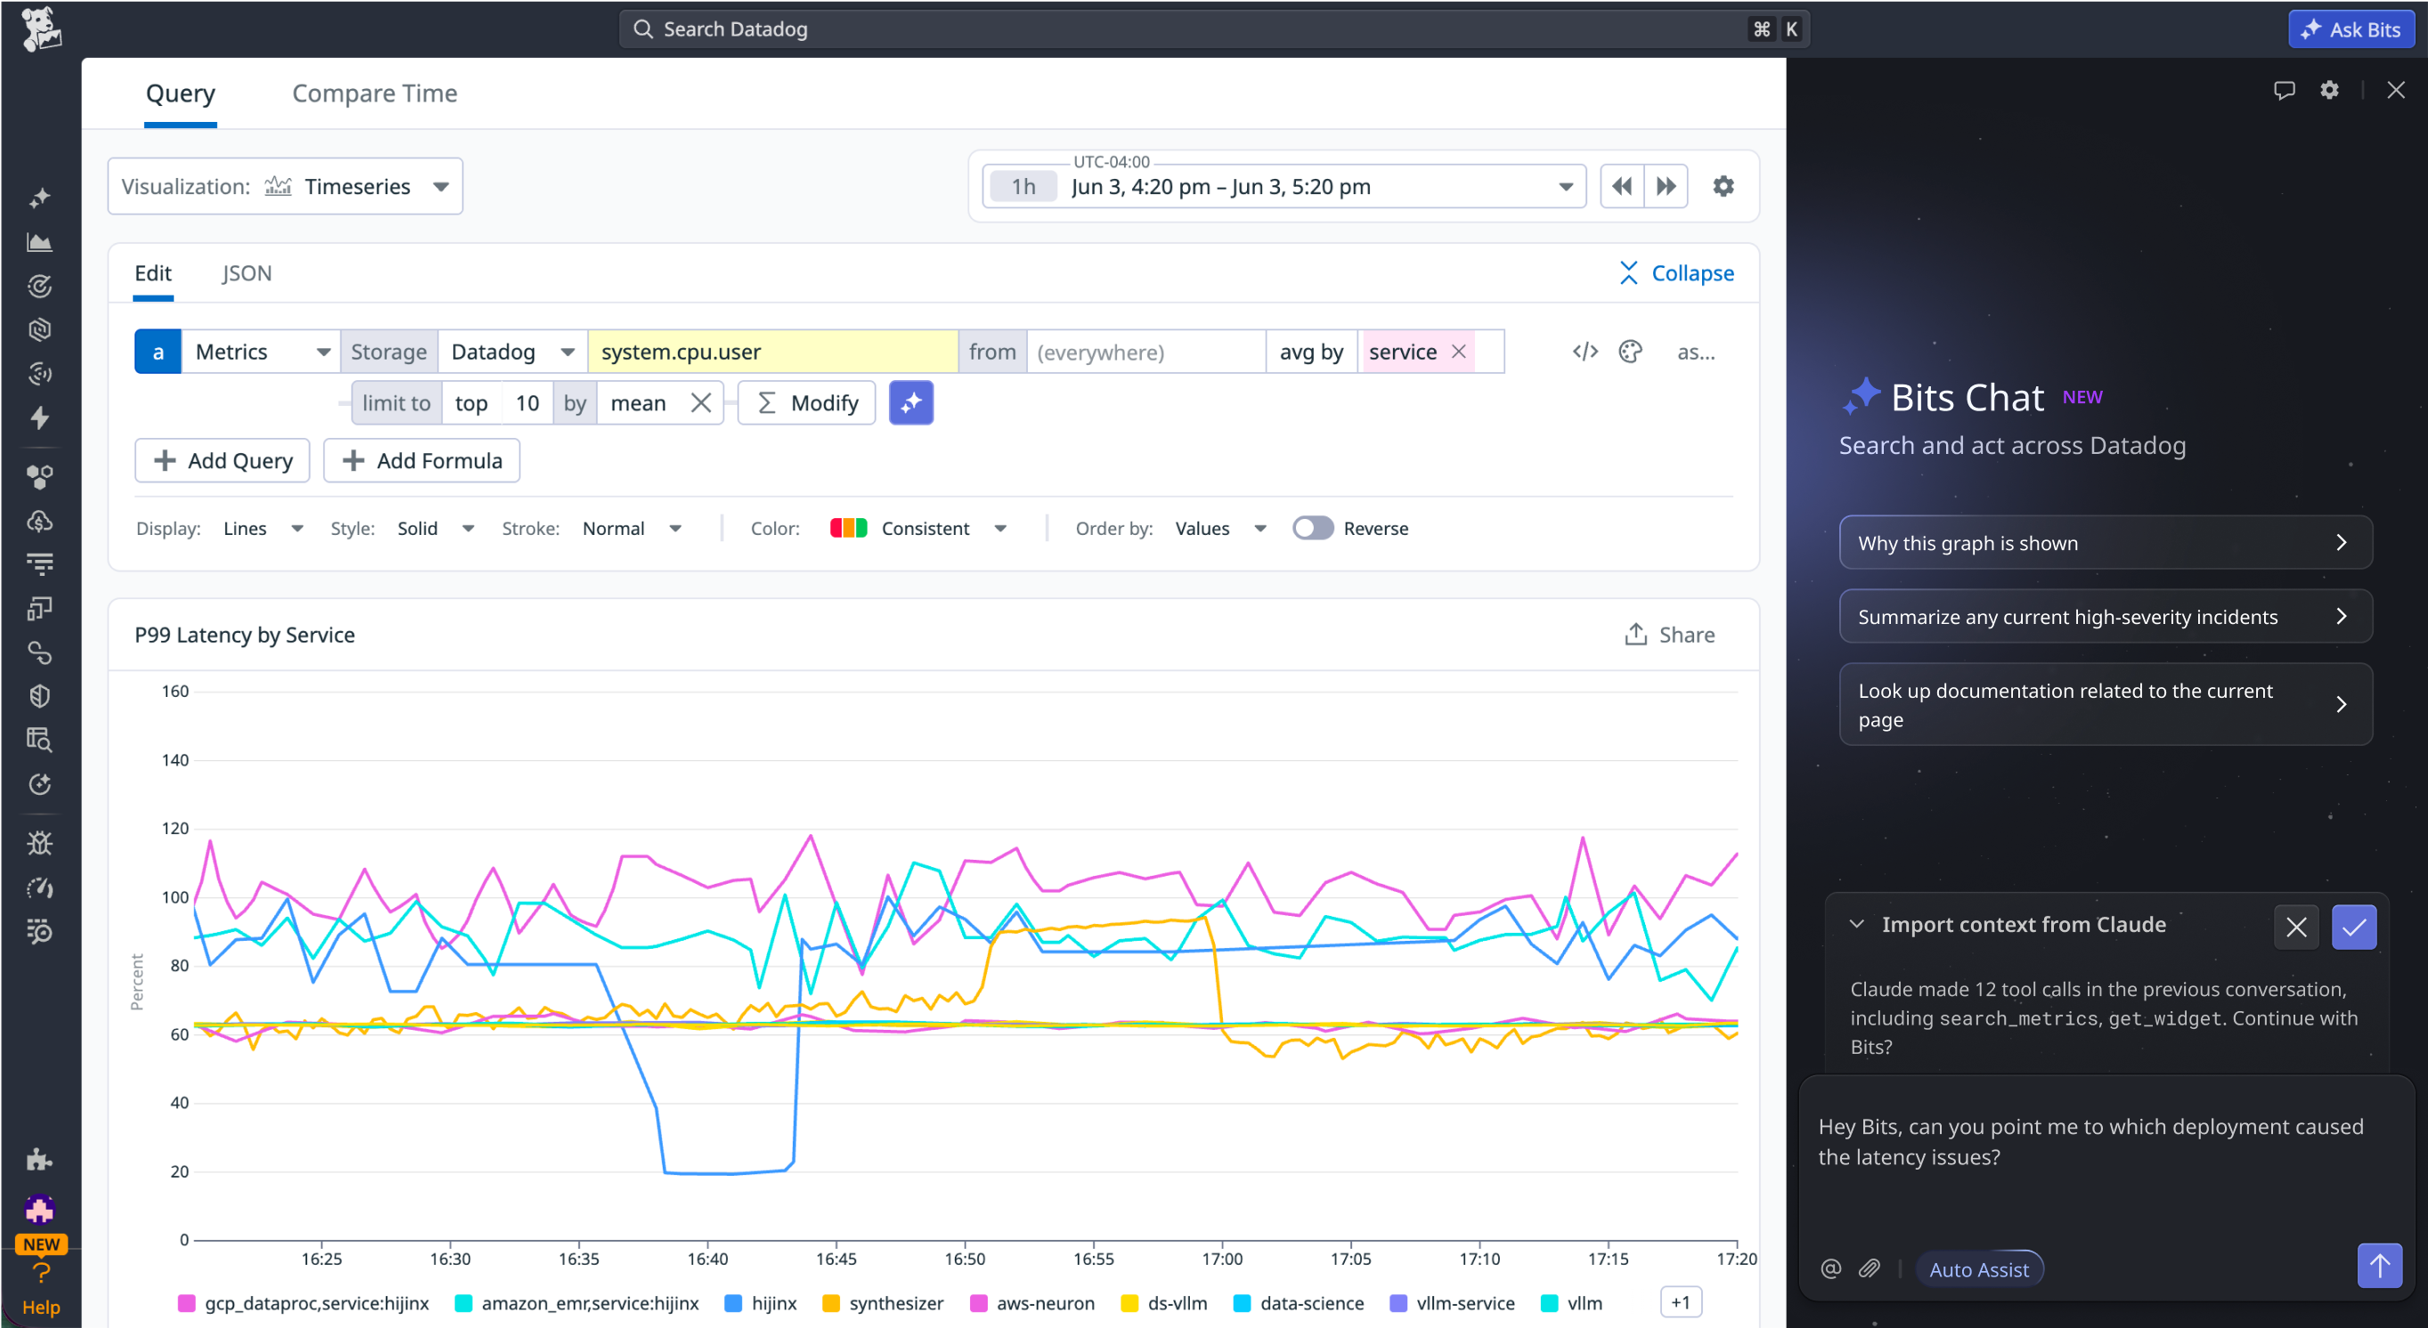Click the mention @ icon in chat
The width and height of the screenshot is (2428, 1328).
1831,1268
